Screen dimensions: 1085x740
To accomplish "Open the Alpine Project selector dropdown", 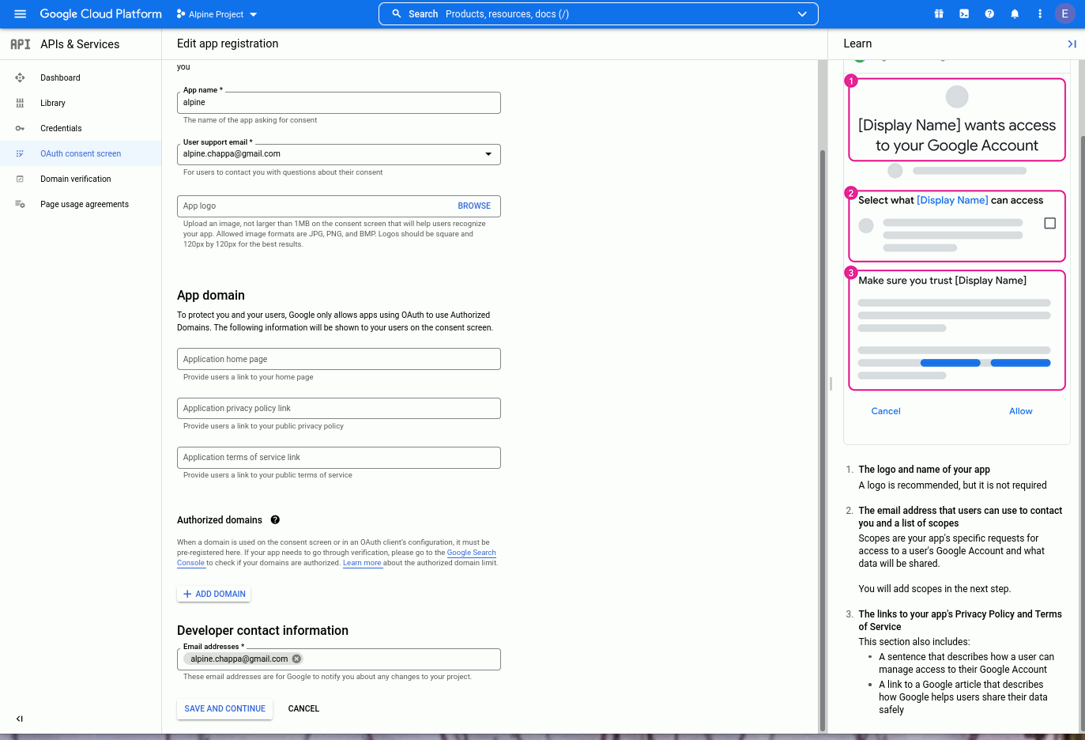I will pos(217,14).
